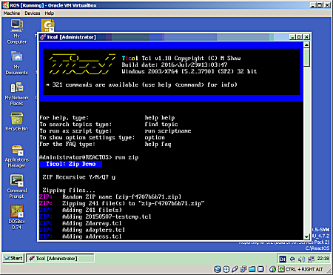Viewport: 333px width, 275px height.
Task: Click the 'Adding adapters.tcl' output line
Action: coord(93,230)
